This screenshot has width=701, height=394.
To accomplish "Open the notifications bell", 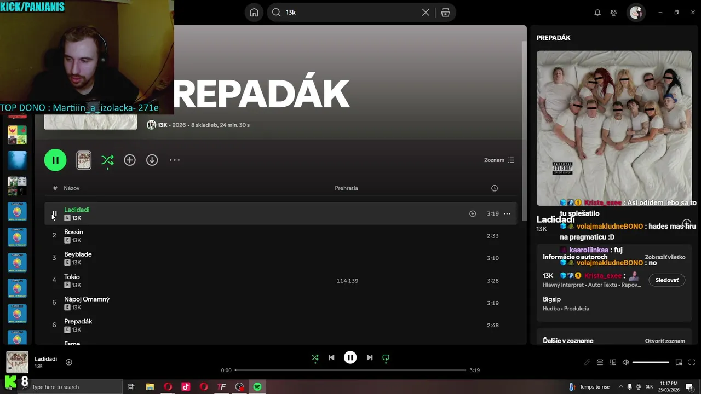I will [x=597, y=13].
